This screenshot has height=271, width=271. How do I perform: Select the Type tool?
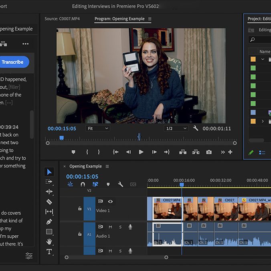click(49, 252)
